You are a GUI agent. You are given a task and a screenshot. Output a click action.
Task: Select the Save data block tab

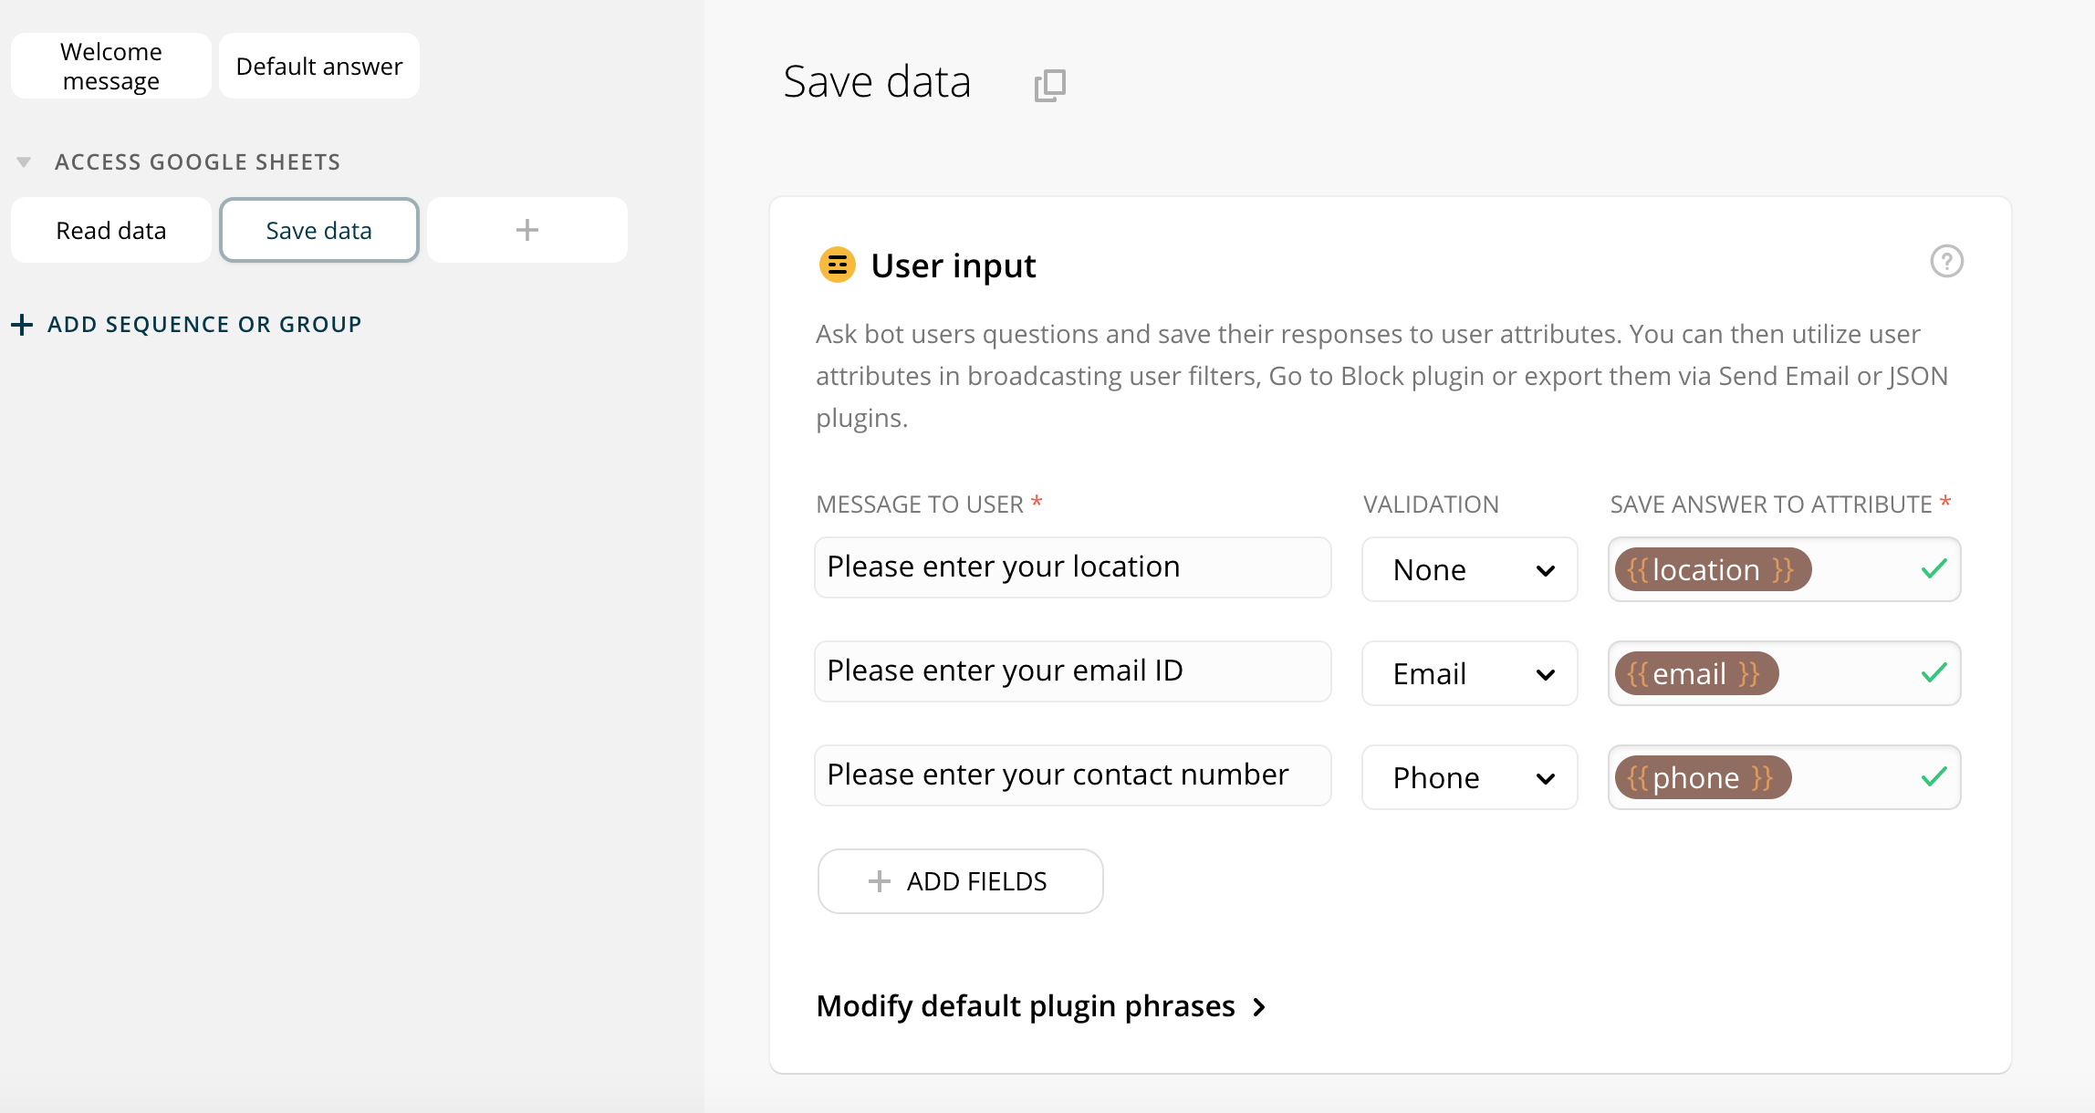pos(319,231)
